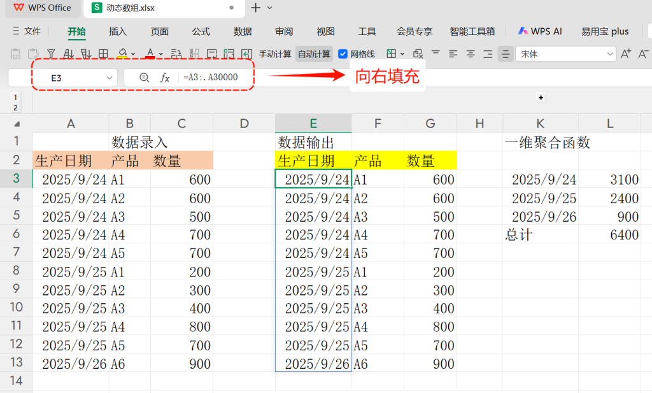The height and width of the screenshot is (393, 652).
Task: Go to the WPS Office home tab
Action: [x=43, y=8]
